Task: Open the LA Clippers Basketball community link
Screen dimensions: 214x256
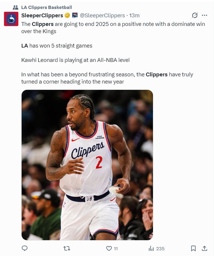Action: point(47,7)
